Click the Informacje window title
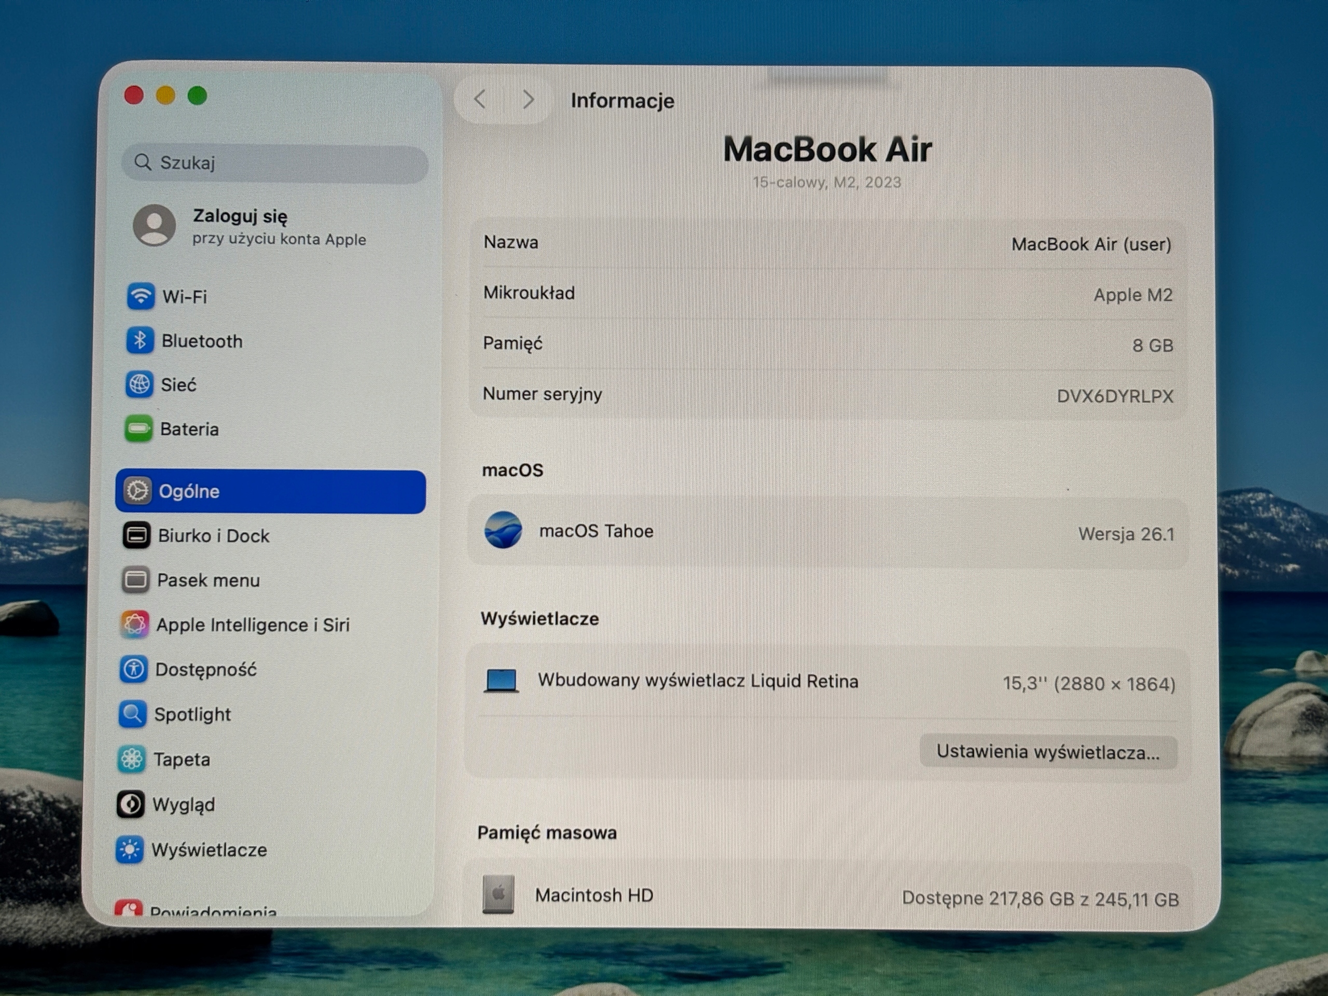 point(622,100)
